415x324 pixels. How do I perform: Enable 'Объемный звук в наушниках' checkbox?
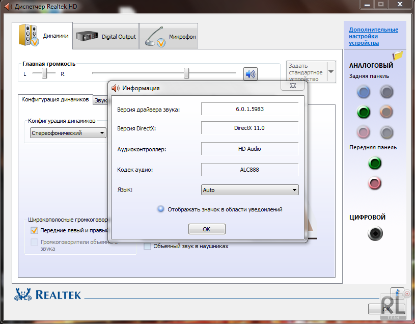coord(148,246)
